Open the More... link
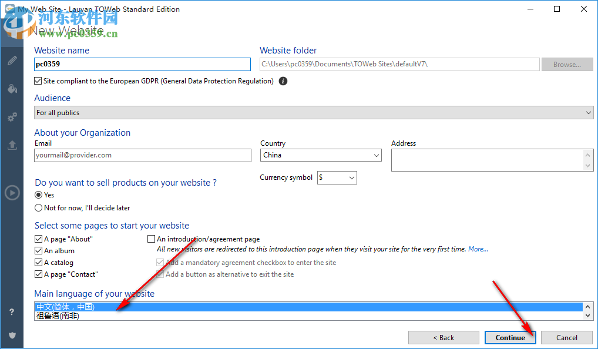 [478, 249]
